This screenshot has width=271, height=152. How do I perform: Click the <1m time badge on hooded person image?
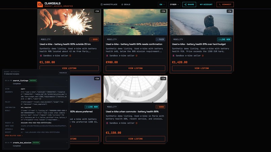coord(230,11)
